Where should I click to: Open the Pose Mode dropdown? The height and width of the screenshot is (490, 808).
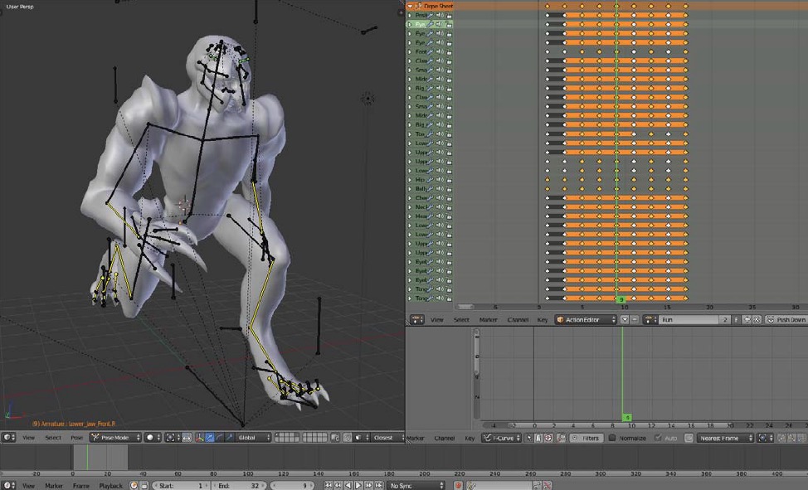[115, 438]
